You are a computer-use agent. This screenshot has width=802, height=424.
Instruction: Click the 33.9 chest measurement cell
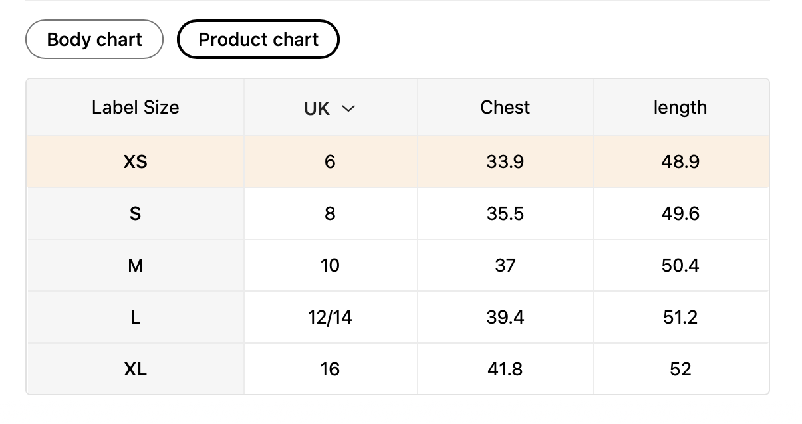pyautogui.click(x=505, y=161)
